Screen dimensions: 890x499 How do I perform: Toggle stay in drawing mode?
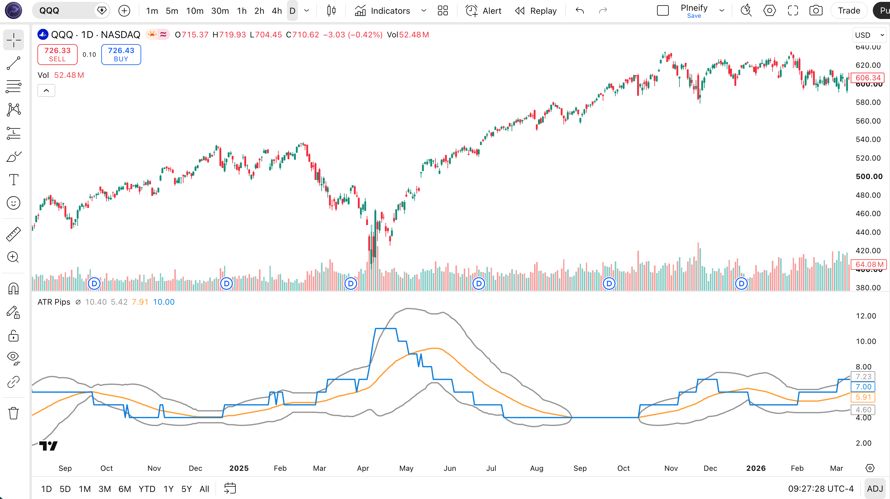click(x=14, y=312)
